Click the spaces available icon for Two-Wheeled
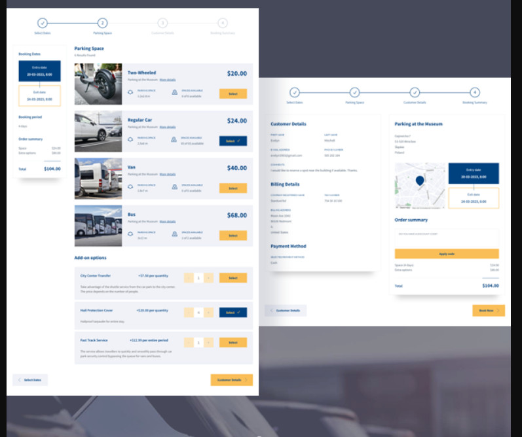522x437 pixels. pyautogui.click(x=174, y=92)
